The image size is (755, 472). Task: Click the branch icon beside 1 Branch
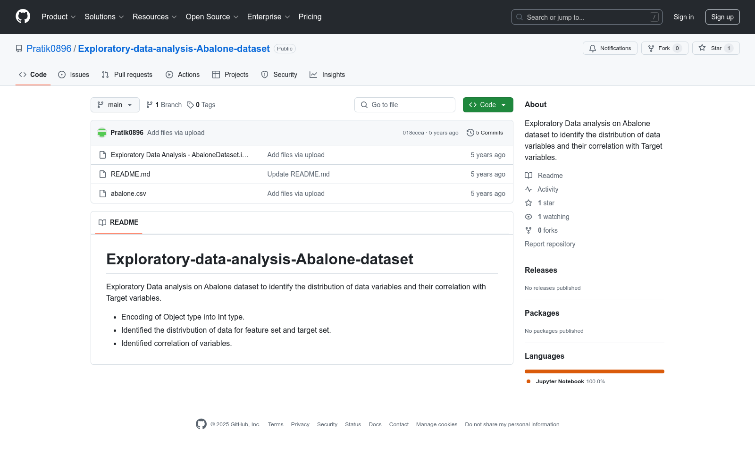coord(150,105)
